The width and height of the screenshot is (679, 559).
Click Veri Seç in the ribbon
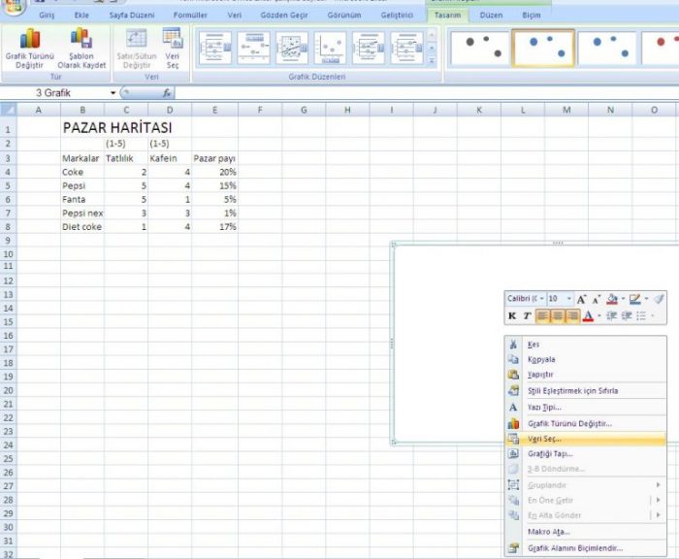pyautogui.click(x=173, y=48)
